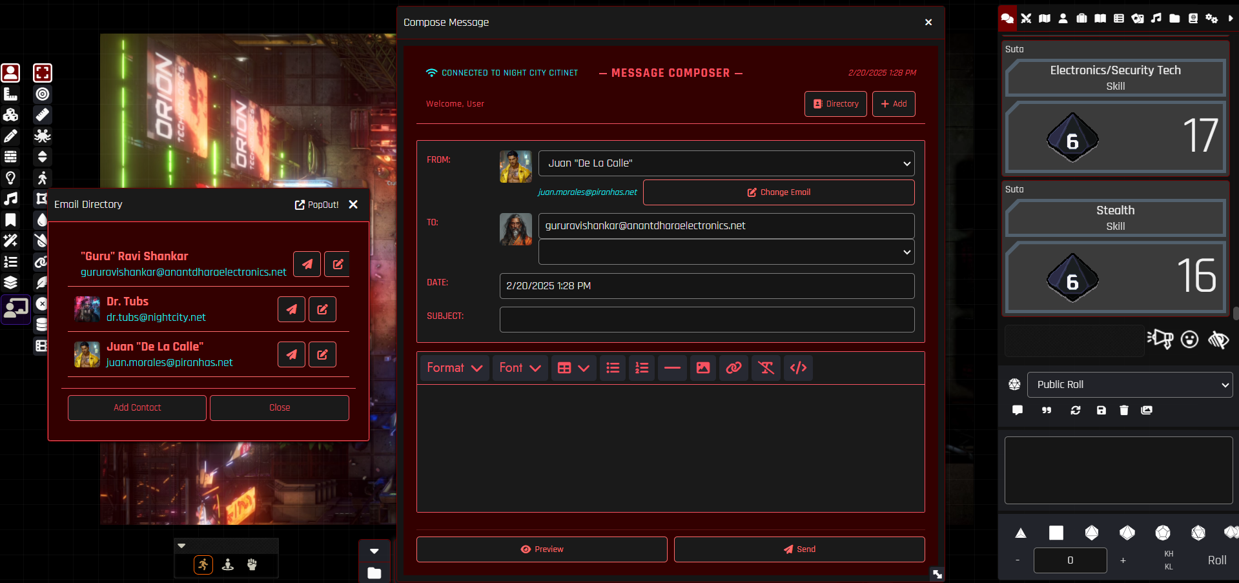Insert an image into the message

pos(703,368)
